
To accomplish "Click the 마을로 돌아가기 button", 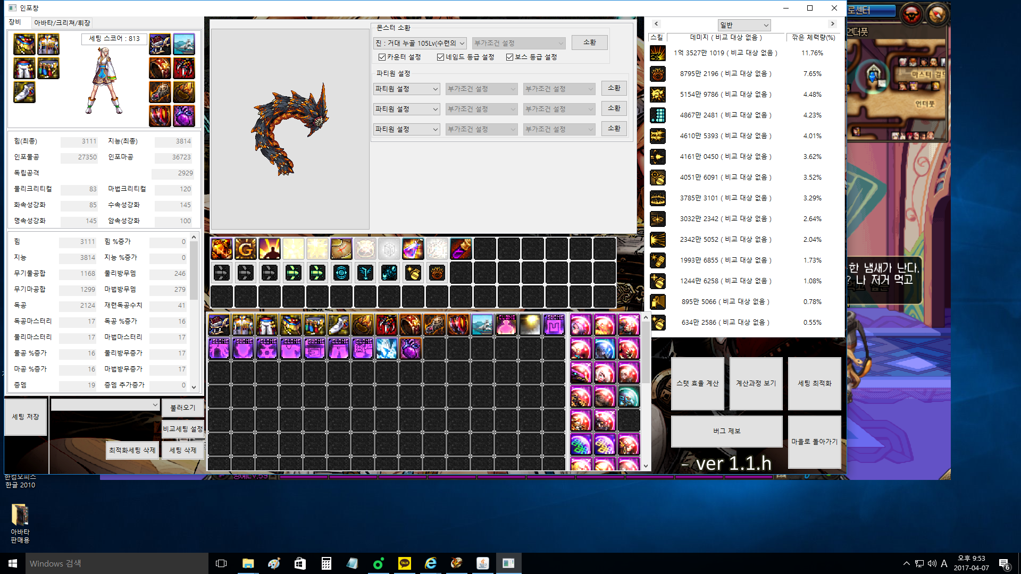I will [815, 442].
